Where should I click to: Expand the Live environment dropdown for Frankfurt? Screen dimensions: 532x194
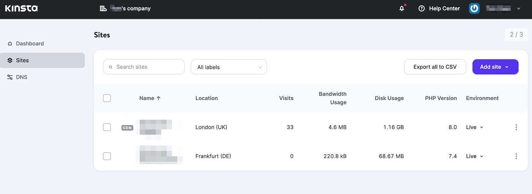tap(475, 156)
